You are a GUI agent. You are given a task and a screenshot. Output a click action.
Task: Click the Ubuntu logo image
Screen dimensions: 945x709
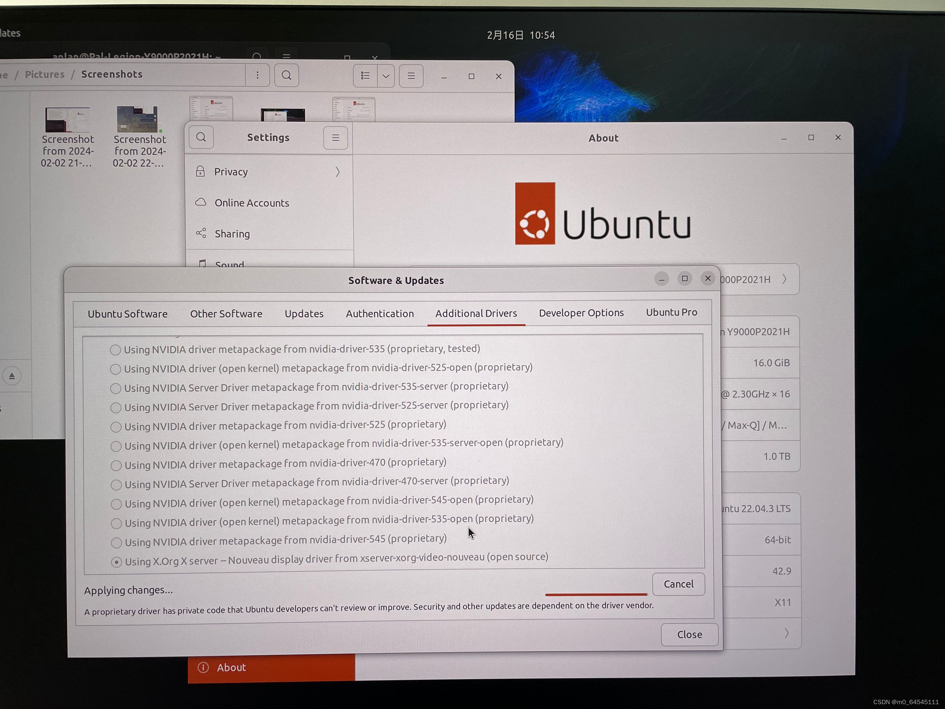point(603,214)
